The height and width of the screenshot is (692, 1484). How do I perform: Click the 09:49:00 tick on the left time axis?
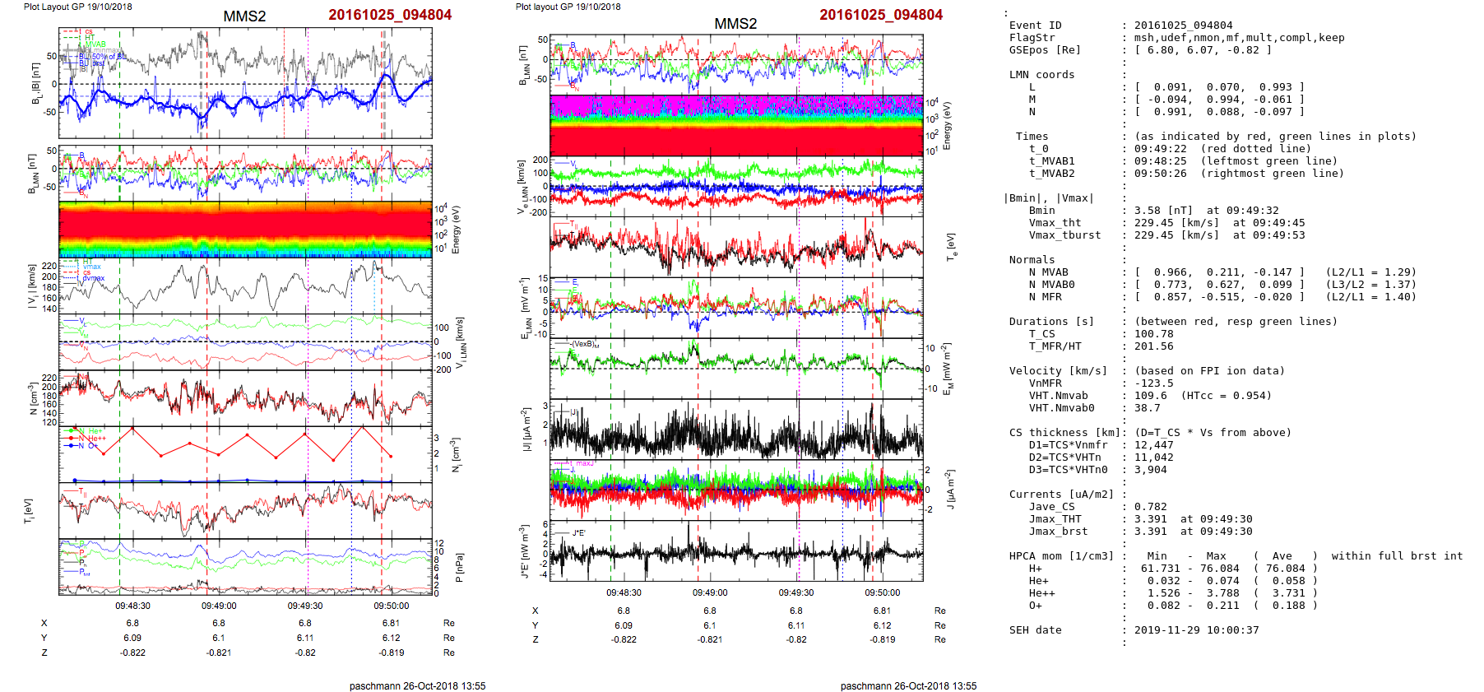click(219, 606)
